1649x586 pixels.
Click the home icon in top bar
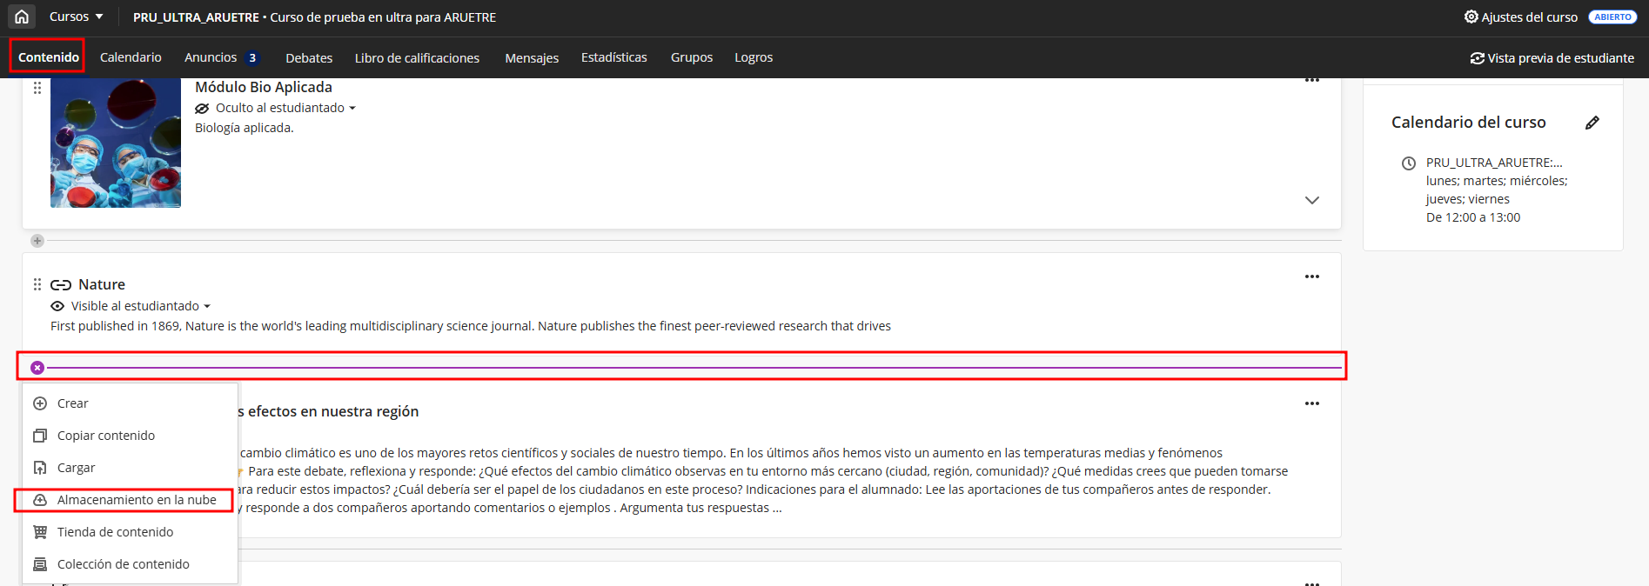[x=22, y=17]
